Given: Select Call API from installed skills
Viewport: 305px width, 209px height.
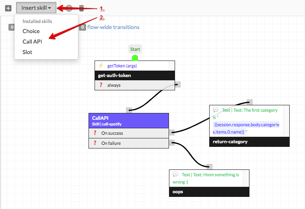Looking at the screenshot, I should (x=32, y=42).
